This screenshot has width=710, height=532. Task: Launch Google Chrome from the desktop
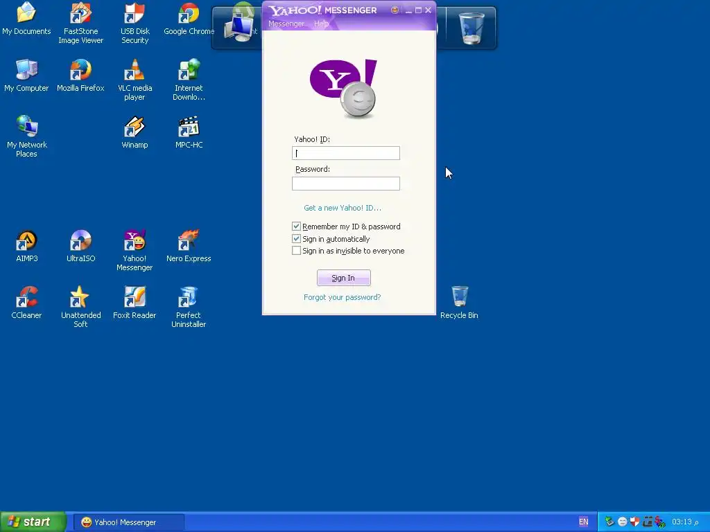tap(189, 19)
